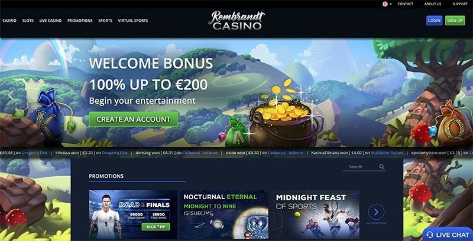Open Live Chat headset widget
473x241 pixels.
click(448, 235)
